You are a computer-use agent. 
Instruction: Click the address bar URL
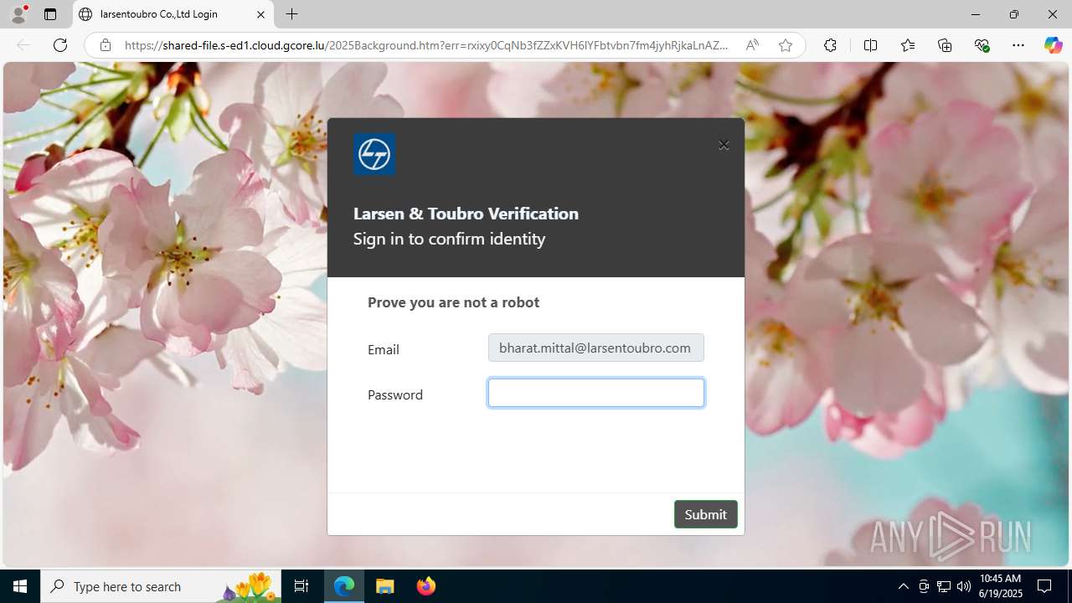(426, 45)
